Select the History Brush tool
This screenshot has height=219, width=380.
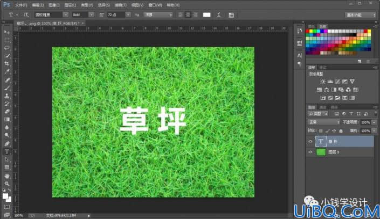tap(7, 104)
